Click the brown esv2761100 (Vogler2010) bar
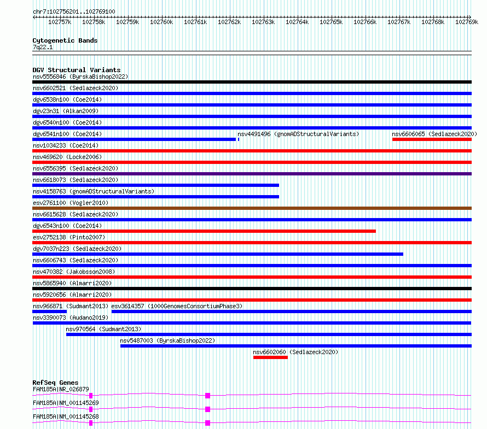487x429 pixels. [252, 208]
